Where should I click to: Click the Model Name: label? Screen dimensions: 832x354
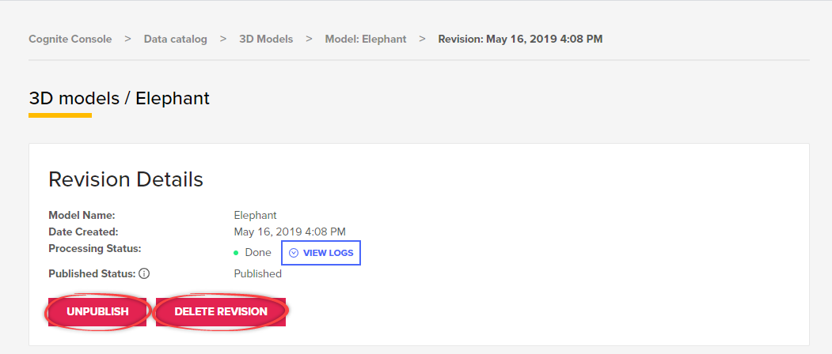[x=82, y=216]
